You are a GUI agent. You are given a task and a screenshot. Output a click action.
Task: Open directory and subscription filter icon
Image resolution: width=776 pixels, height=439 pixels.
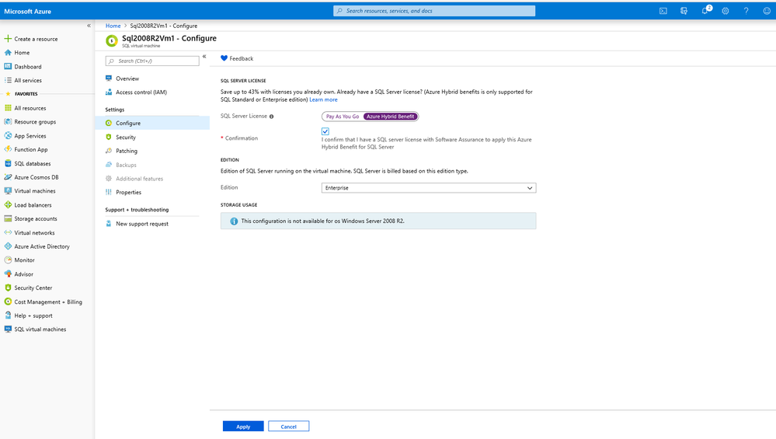pos(684,11)
